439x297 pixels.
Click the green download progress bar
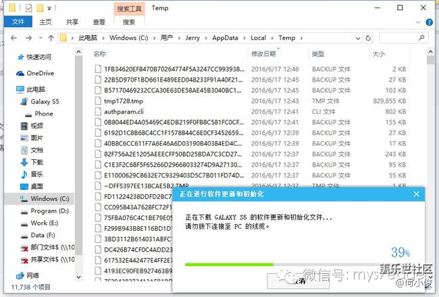tap(229, 264)
